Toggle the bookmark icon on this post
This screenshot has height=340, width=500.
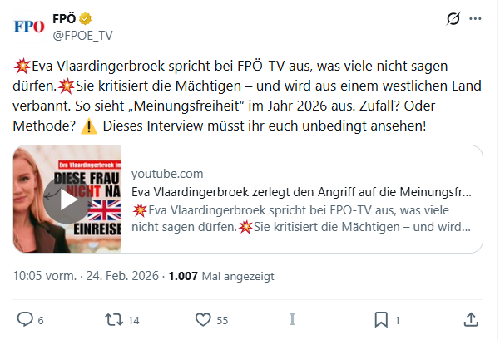tap(380, 319)
